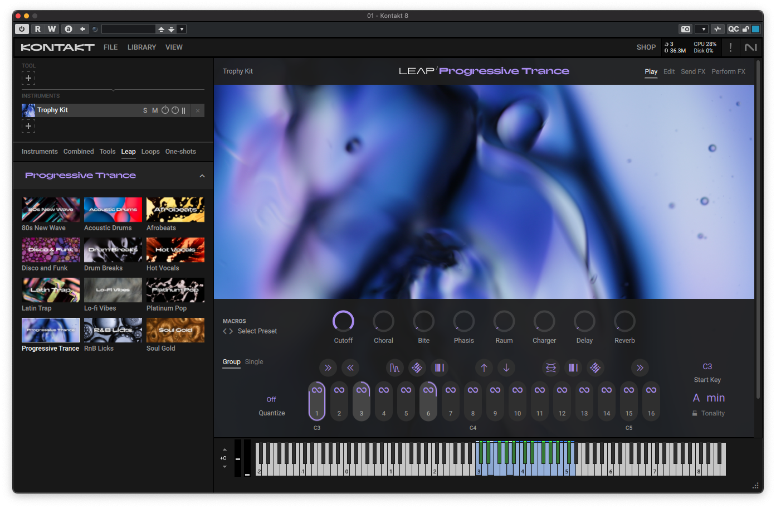Toggle loop on sample slot 16
This screenshot has height=508, width=776.
point(651,390)
